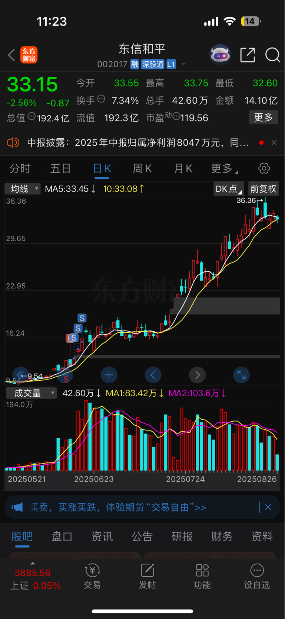Select the 日K chart tab

tap(102, 168)
